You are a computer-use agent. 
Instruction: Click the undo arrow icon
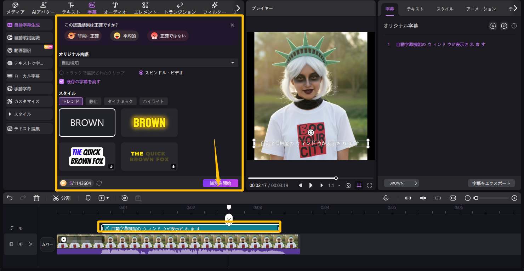point(10,198)
